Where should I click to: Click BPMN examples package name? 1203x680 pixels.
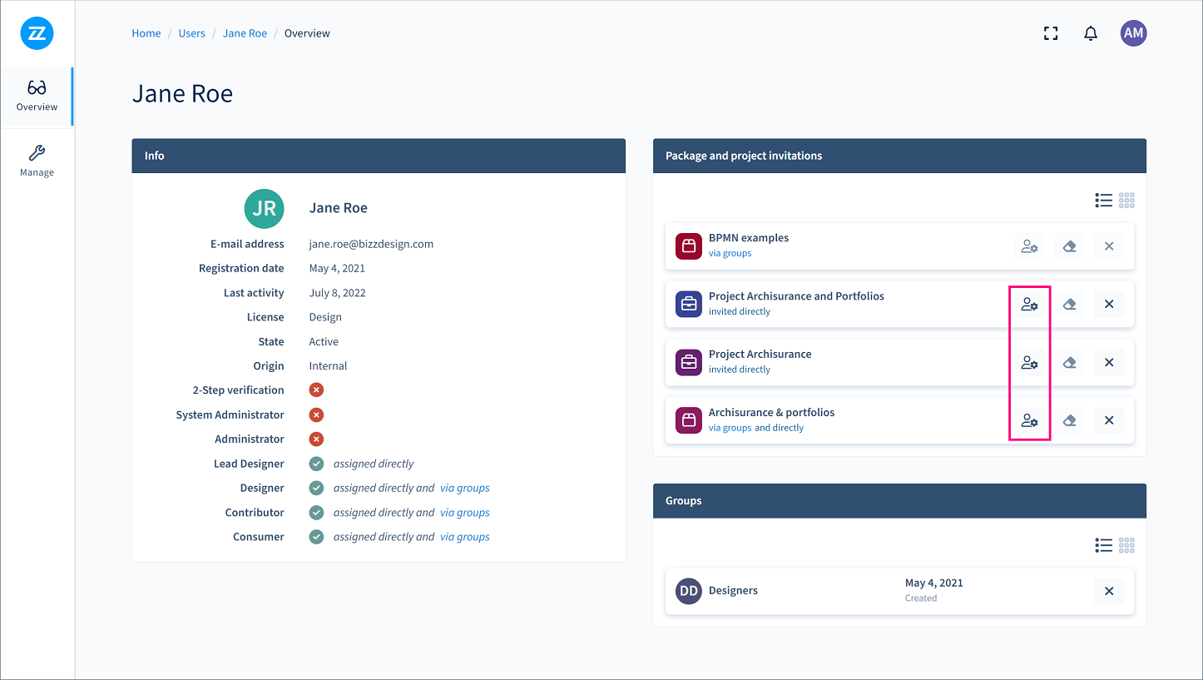749,238
